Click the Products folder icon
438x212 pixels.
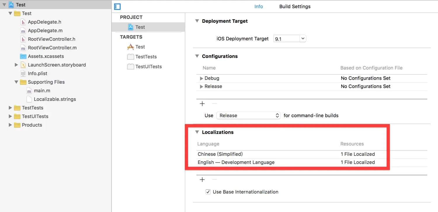pos(17,125)
